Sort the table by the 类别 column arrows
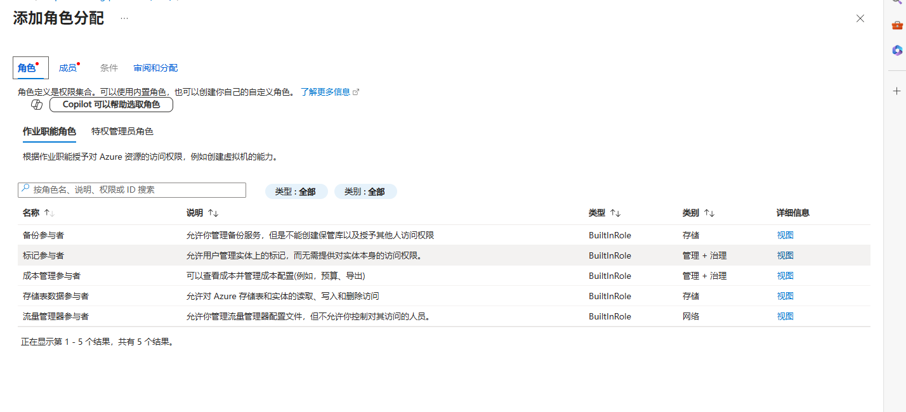 [709, 213]
